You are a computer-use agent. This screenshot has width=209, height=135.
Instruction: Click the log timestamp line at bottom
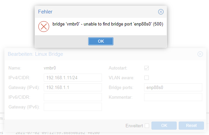pyautogui.click(x=57, y=133)
